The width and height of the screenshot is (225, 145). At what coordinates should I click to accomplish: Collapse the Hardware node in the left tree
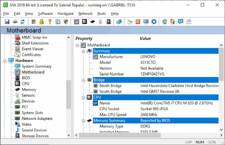coord(5,61)
